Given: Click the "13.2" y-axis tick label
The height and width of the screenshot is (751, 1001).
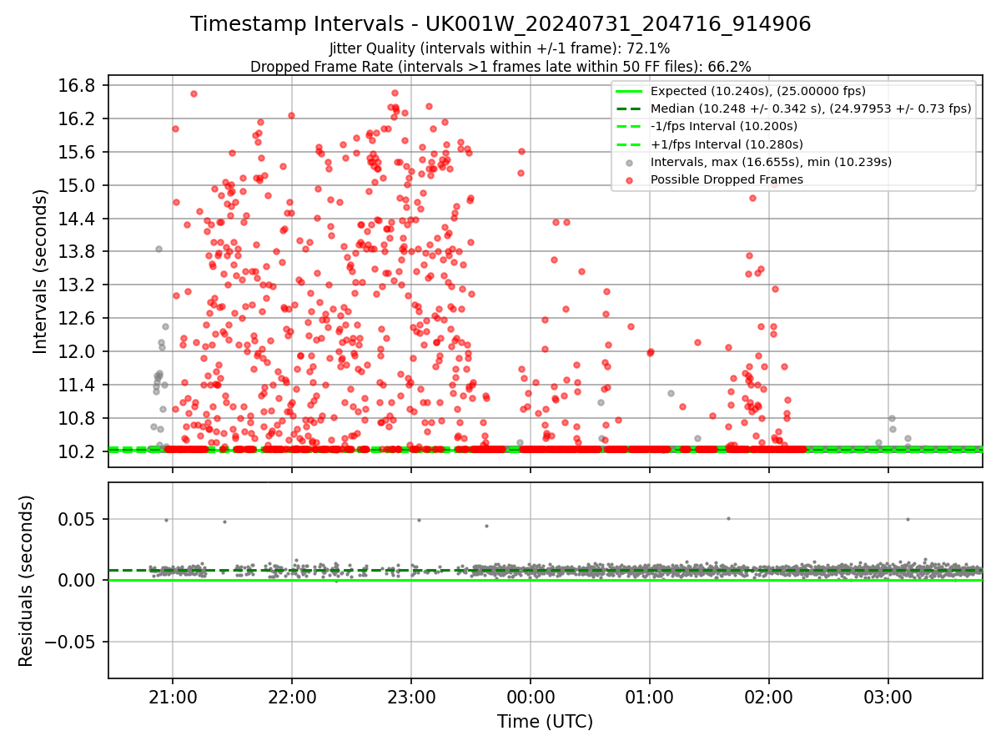Looking at the screenshot, I should 77,285.
